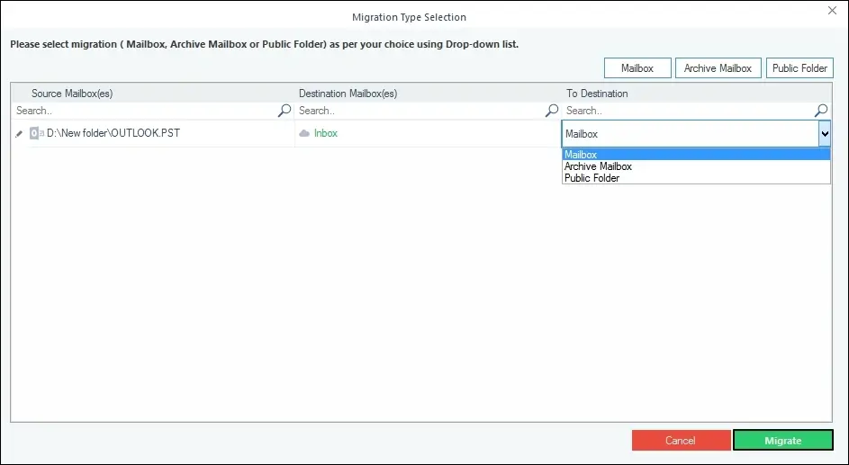Click the Source Mailbox search magnifier icon
849x465 pixels.
point(285,111)
